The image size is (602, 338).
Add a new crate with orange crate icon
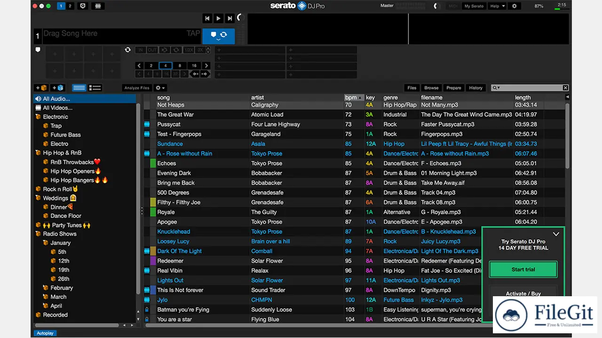[41, 88]
